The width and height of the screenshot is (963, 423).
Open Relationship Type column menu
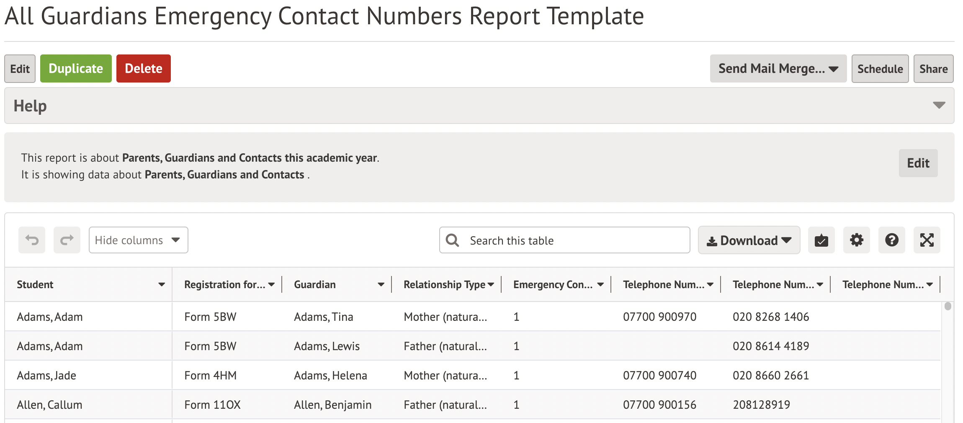(491, 285)
